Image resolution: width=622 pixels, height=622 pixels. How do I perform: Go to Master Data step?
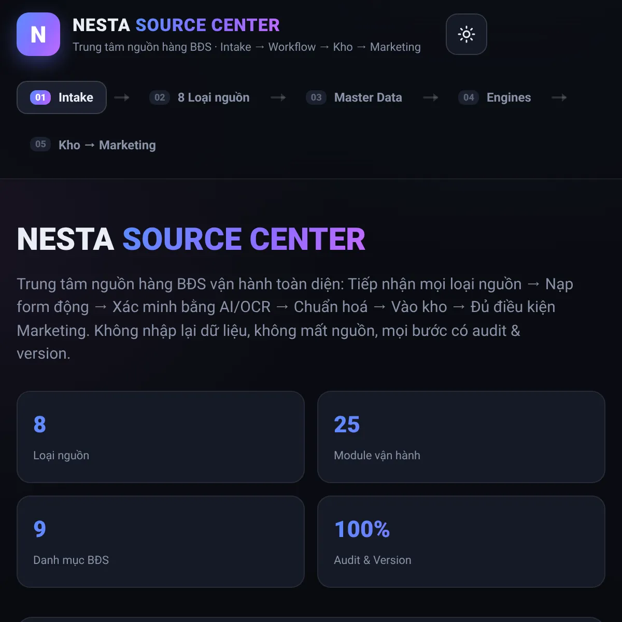click(354, 97)
